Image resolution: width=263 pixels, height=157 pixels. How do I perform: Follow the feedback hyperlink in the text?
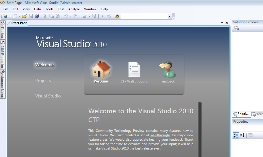176,140
